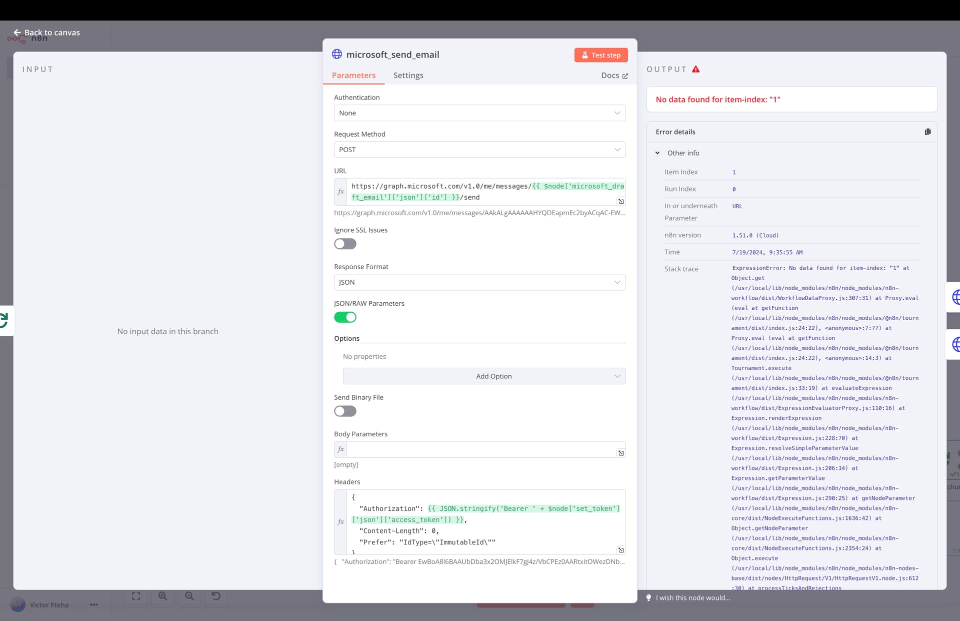Open expression editor for Headers field

620,550
